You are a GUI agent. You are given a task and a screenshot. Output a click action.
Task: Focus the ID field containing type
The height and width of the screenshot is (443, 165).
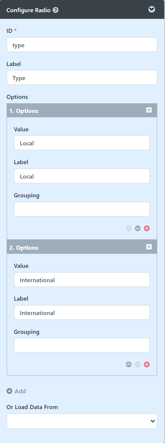pyautogui.click(x=82, y=45)
